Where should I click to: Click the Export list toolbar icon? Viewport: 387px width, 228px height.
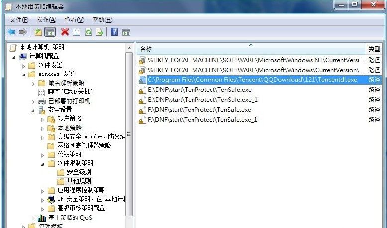click(99, 32)
